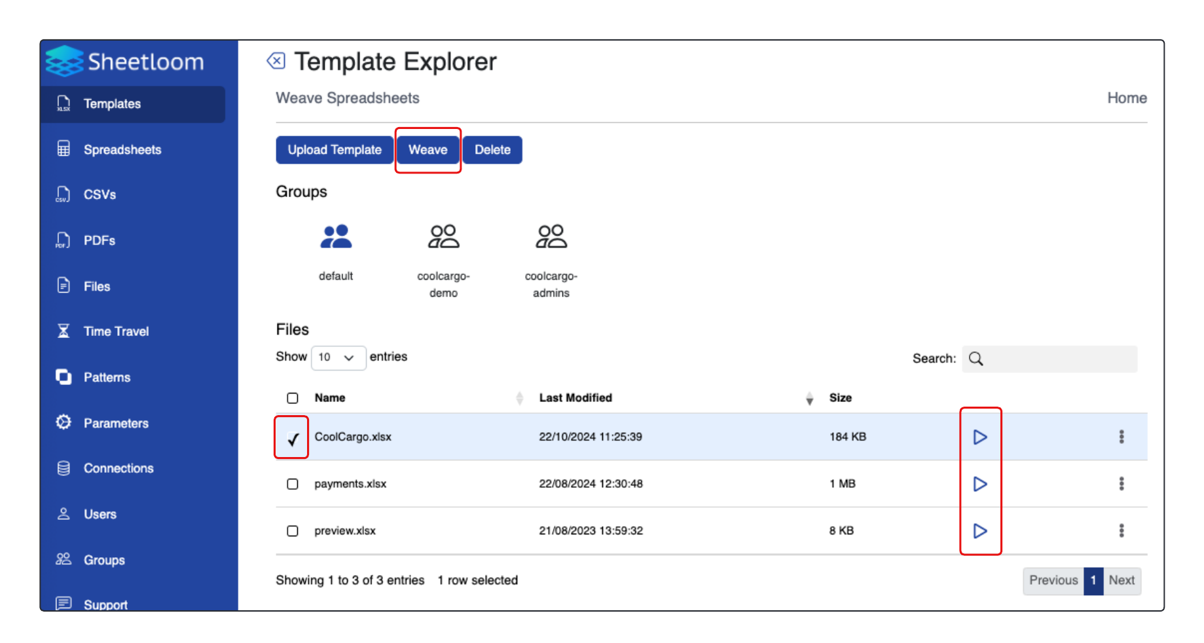
Task: Sort table by Last Modified column arrows
Action: pyautogui.click(x=810, y=398)
